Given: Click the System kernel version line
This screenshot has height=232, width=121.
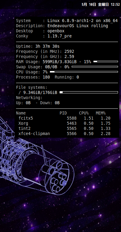Looking at the screenshot, I should [x=67, y=21].
